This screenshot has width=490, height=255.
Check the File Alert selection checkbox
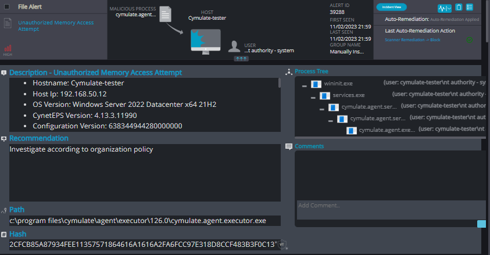coord(6,6)
